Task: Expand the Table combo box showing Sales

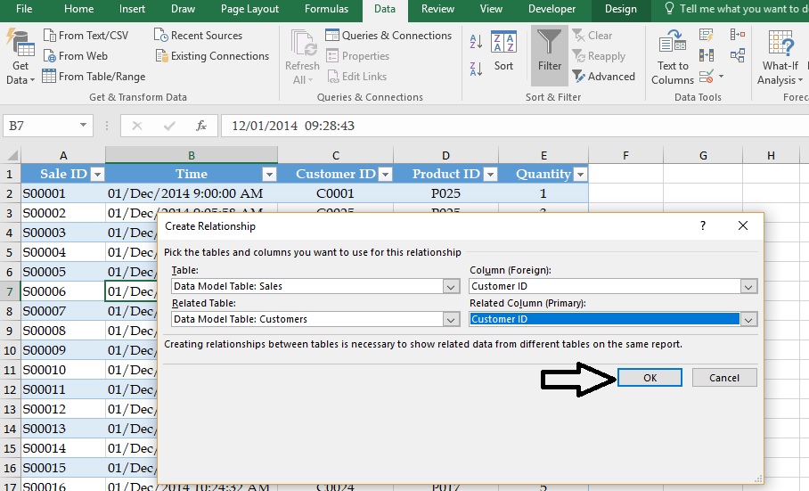Action: click(451, 287)
